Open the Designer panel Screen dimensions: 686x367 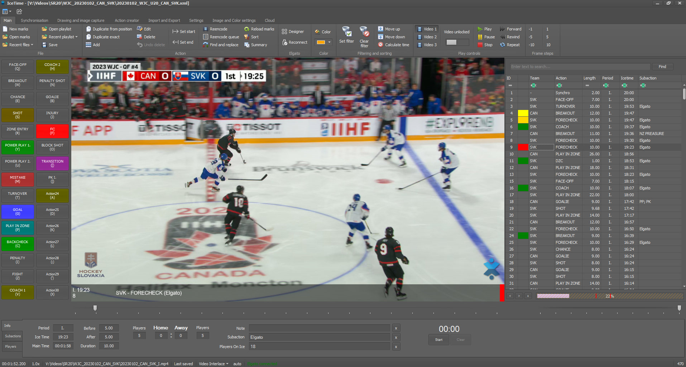point(294,32)
